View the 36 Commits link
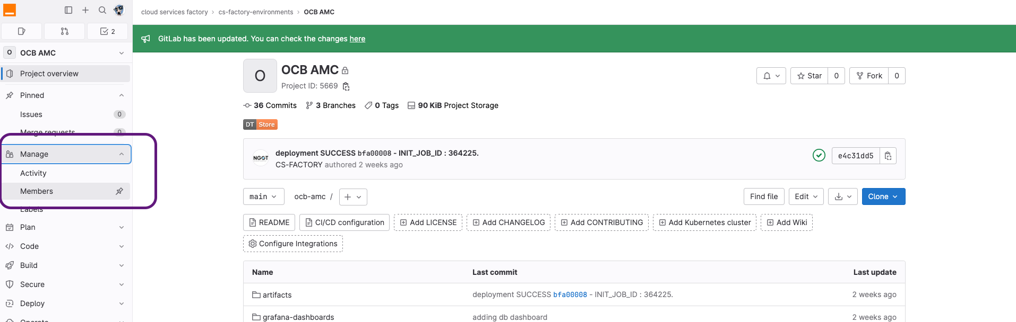Viewport: 1016px width, 322px height. click(x=270, y=105)
